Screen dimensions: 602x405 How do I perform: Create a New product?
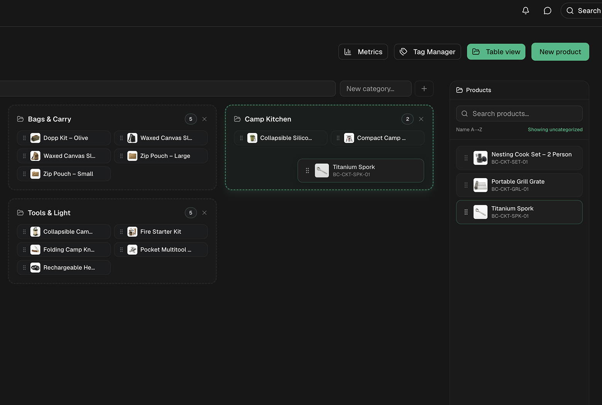coord(560,52)
